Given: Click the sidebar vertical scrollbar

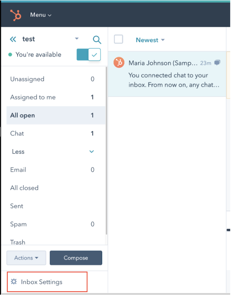Looking at the screenshot, I should coord(106,150).
